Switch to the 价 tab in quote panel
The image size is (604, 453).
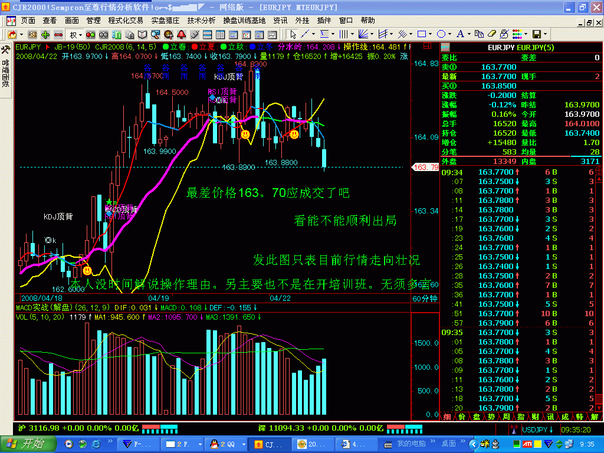[461, 417]
